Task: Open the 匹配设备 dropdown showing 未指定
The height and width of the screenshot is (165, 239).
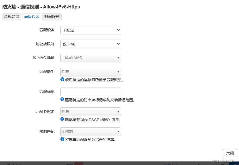Action: coord(91,30)
